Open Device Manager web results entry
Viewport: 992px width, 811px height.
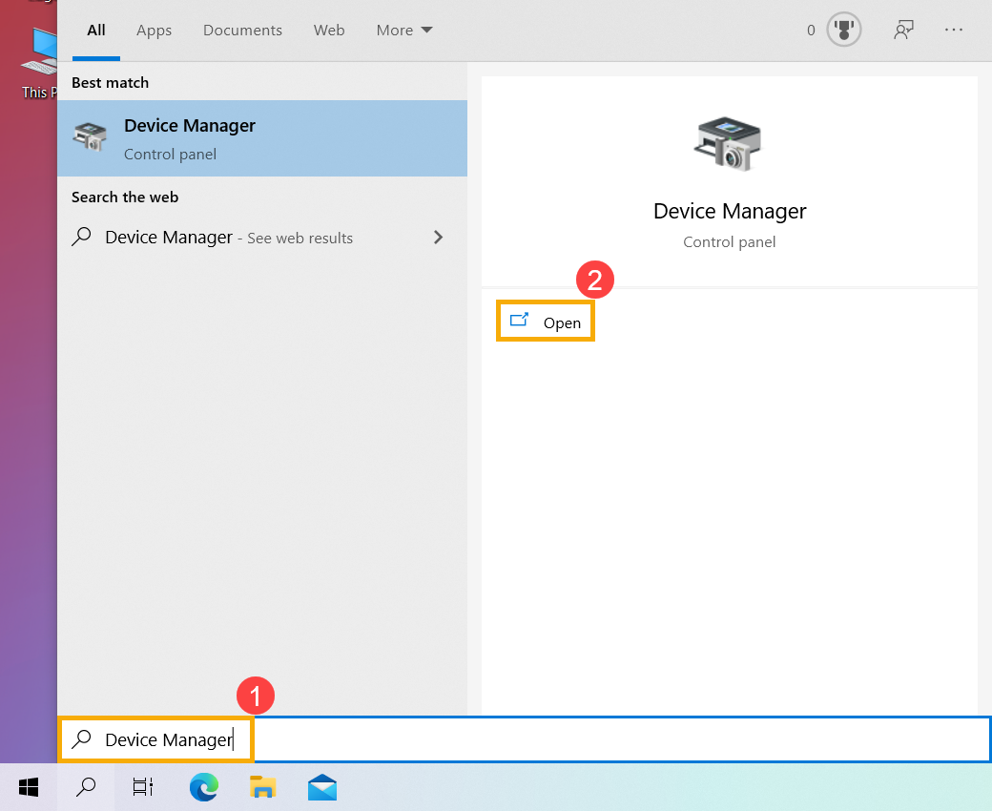click(x=262, y=238)
